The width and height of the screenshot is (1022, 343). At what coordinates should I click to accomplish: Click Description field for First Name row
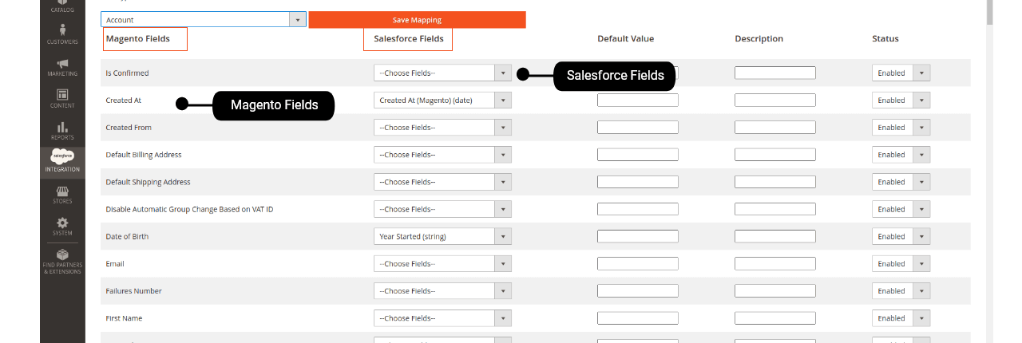[x=775, y=318]
